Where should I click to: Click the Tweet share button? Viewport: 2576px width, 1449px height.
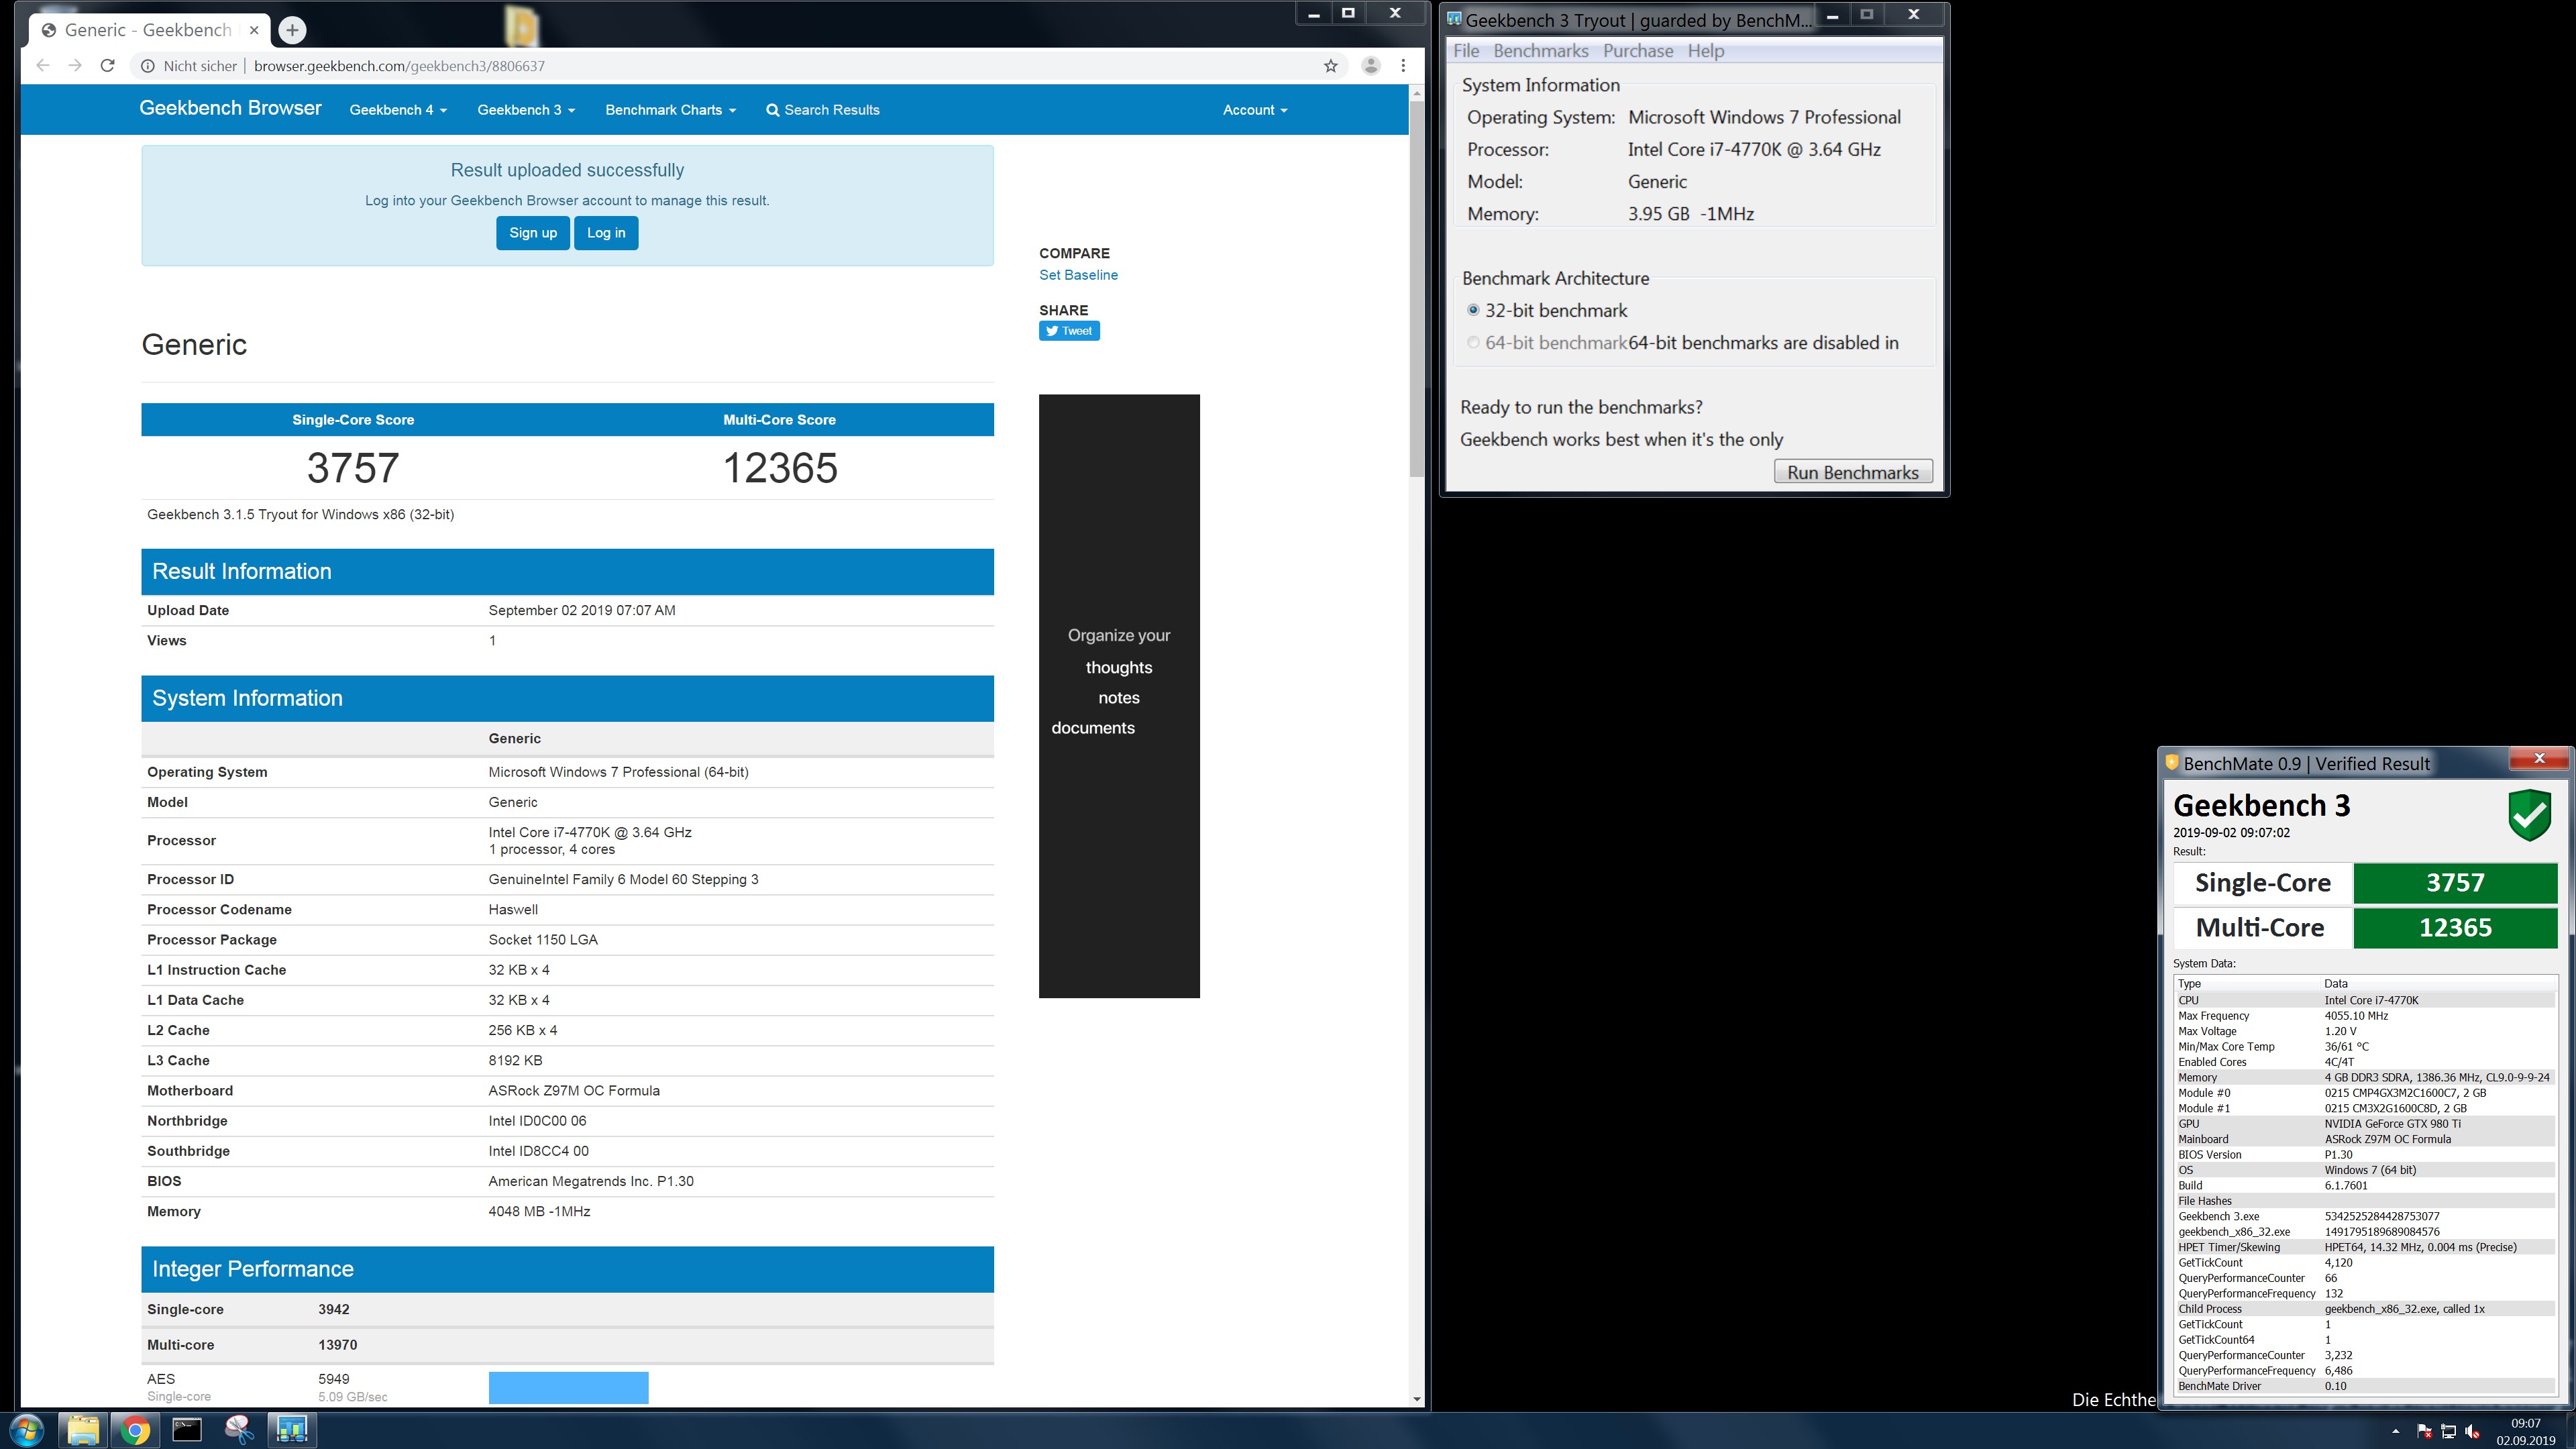click(x=1069, y=331)
